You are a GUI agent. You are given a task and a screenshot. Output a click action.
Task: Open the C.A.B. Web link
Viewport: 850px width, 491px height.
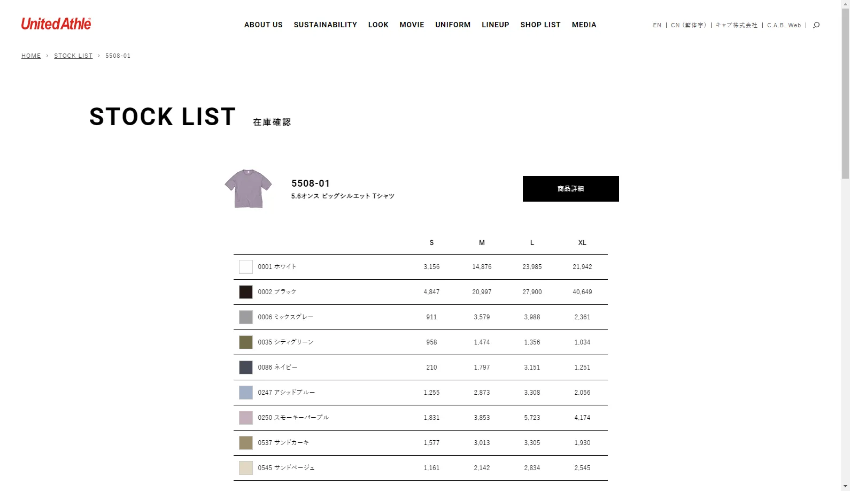(x=784, y=25)
